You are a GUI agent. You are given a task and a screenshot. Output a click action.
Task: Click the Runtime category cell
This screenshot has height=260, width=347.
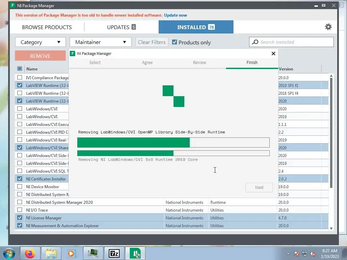[218, 202]
